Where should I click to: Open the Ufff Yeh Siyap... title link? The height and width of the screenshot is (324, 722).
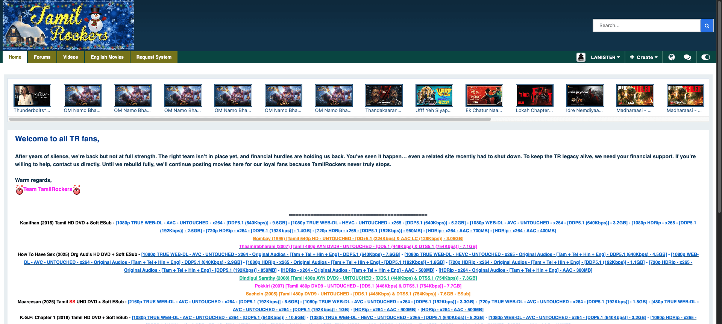coord(434,111)
